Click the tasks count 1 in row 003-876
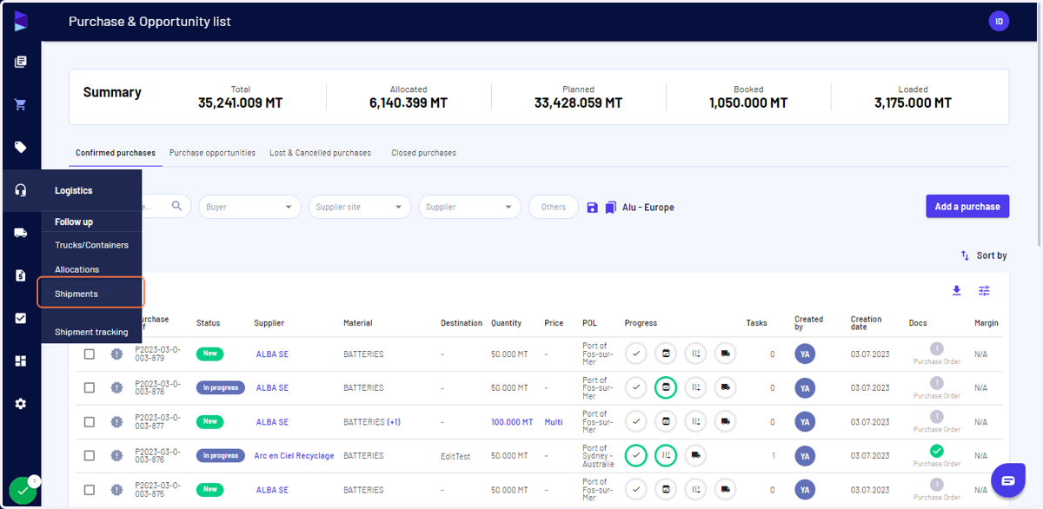Image resolution: width=1043 pixels, height=509 pixels. click(773, 456)
